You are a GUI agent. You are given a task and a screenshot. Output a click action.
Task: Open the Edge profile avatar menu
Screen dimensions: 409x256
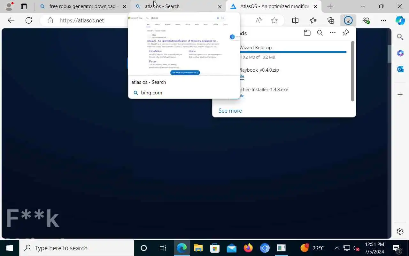[x=9, y=6]
